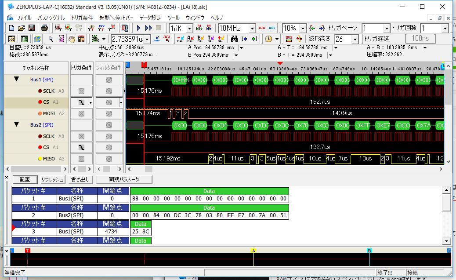Open the トリガ回数 value dropdown
Viewport: 456px width, 280px height.
(x=445, y=28)
